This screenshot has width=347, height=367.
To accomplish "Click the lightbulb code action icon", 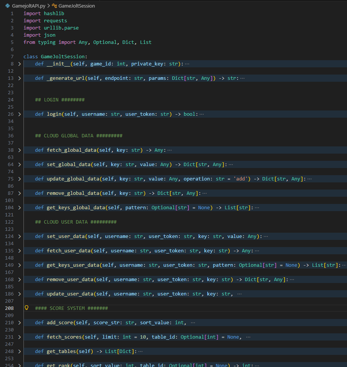I will (27, 308).
